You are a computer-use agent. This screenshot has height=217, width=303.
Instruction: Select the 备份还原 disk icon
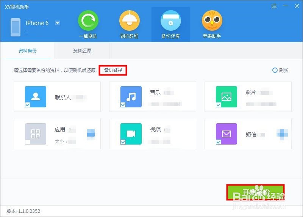click(x=171, y=21)
